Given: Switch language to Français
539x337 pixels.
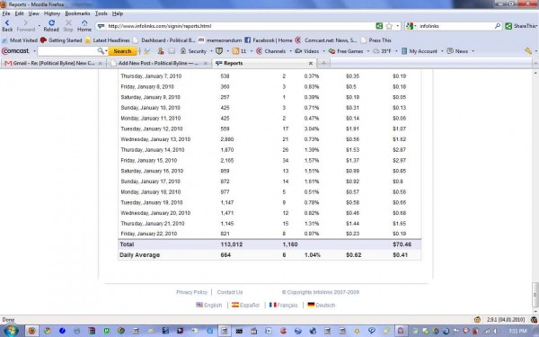Looking at the screenshot, I should (x=283, y=305).
